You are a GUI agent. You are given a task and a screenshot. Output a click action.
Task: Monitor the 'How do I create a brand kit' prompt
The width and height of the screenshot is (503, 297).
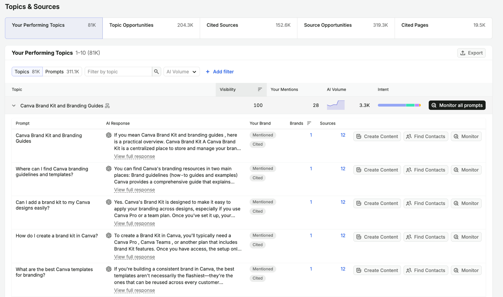(x=466, y=237)
